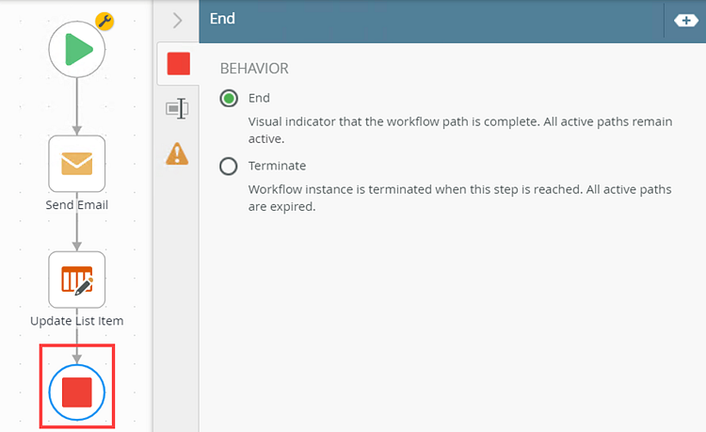The height and width of the screenshot is (432, 706).
Task: Select the Update List Item step icon
Action: coord(77,280)
